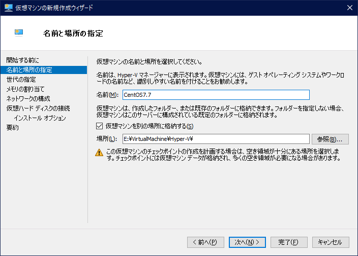The width and height of the screenshot is (358, 256).
Task: Click the yellow warning triangle icon
Action: 99,153
